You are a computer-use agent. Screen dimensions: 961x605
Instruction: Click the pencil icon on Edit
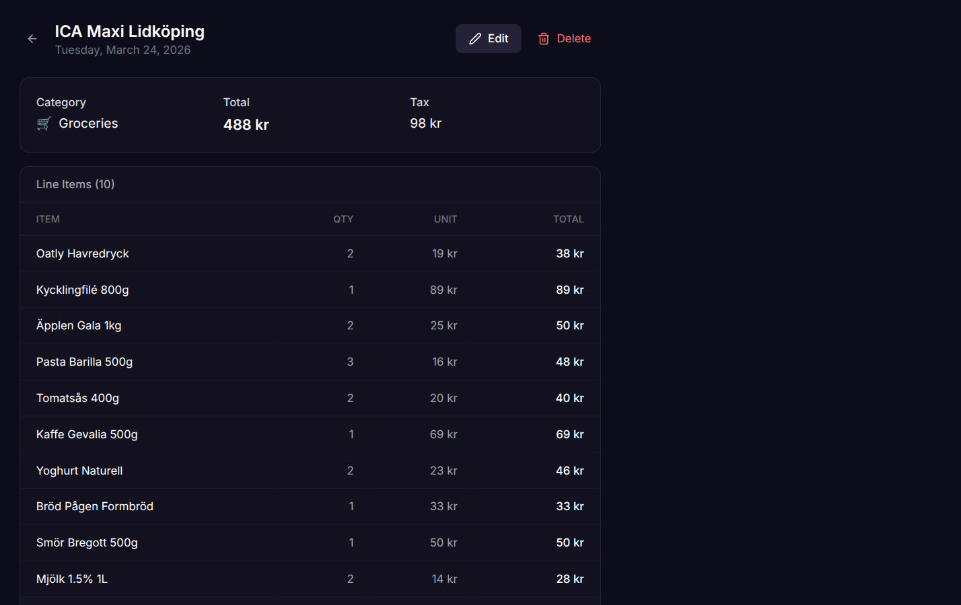click(x=475, y=39)
